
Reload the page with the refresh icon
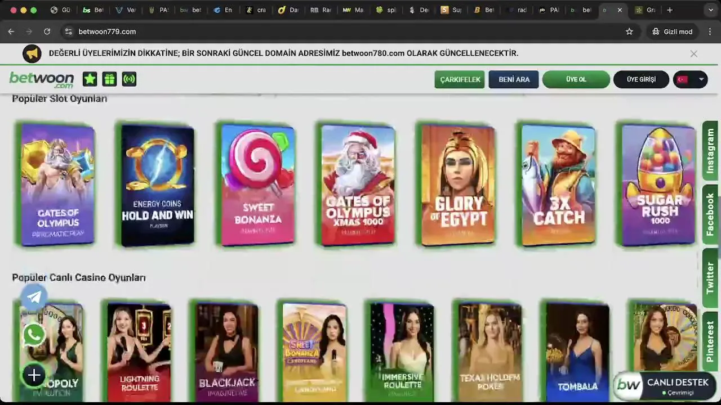pyautogui.click(x=47, y=31)
